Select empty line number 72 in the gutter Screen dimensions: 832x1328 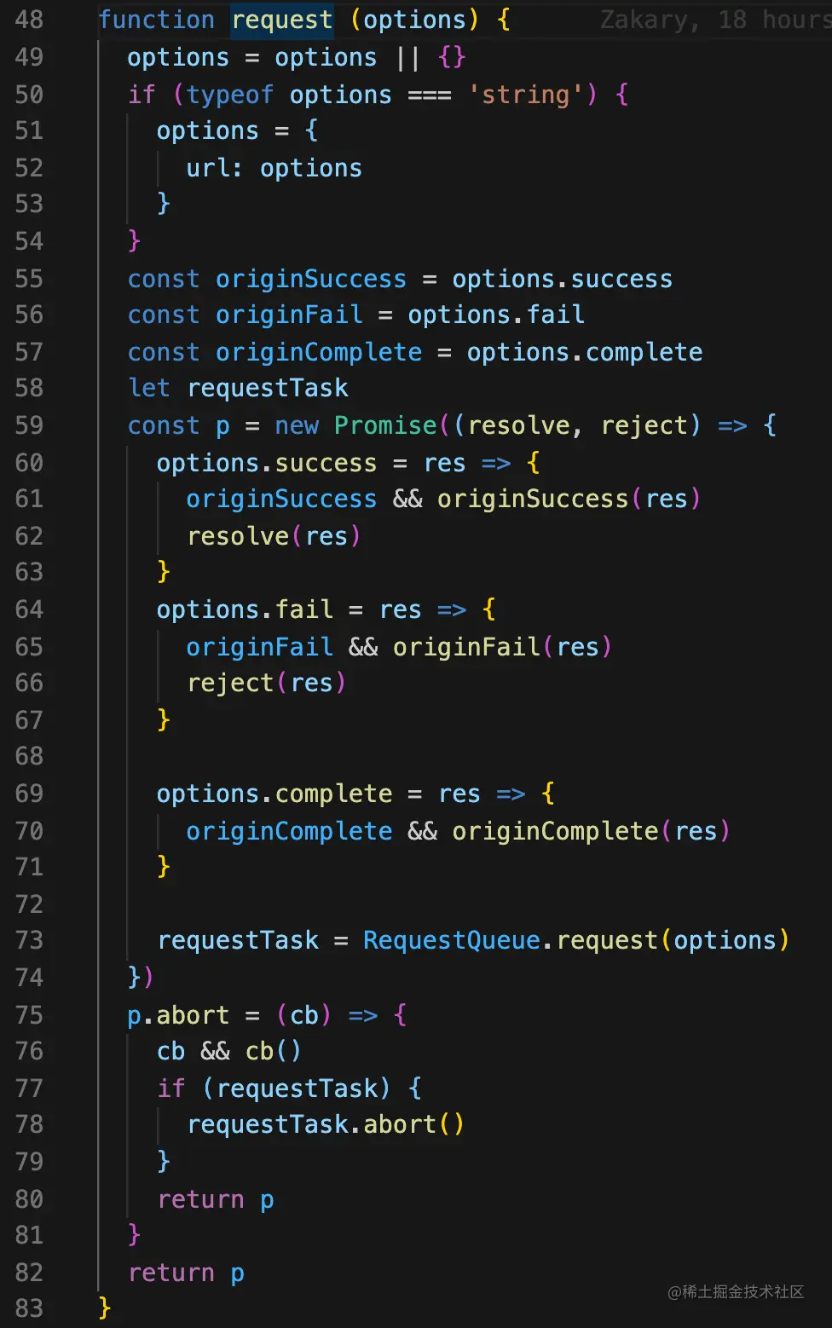coord(29,904)
